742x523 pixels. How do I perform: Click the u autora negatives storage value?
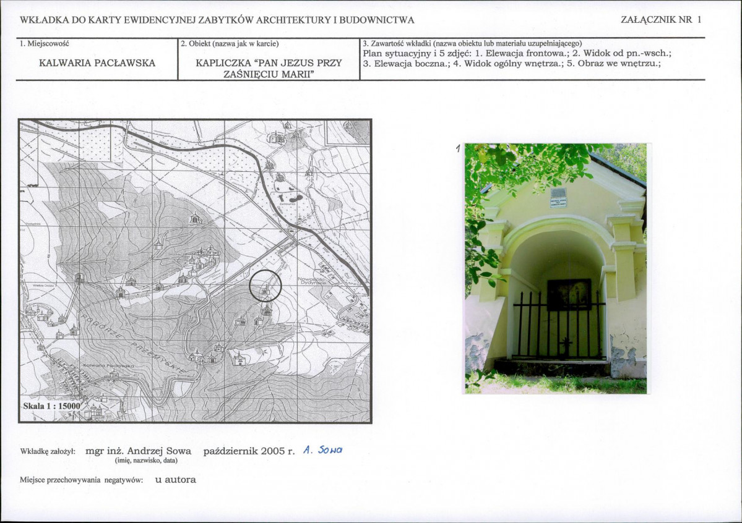(175, 480)
